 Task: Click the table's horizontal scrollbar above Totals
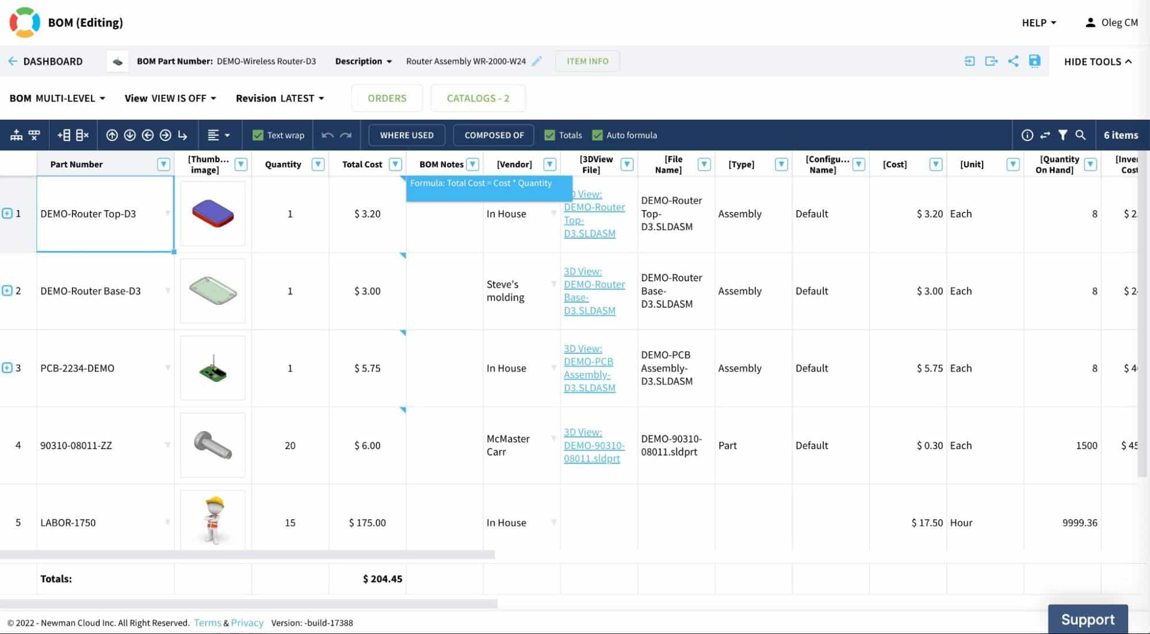pos(247,555)
